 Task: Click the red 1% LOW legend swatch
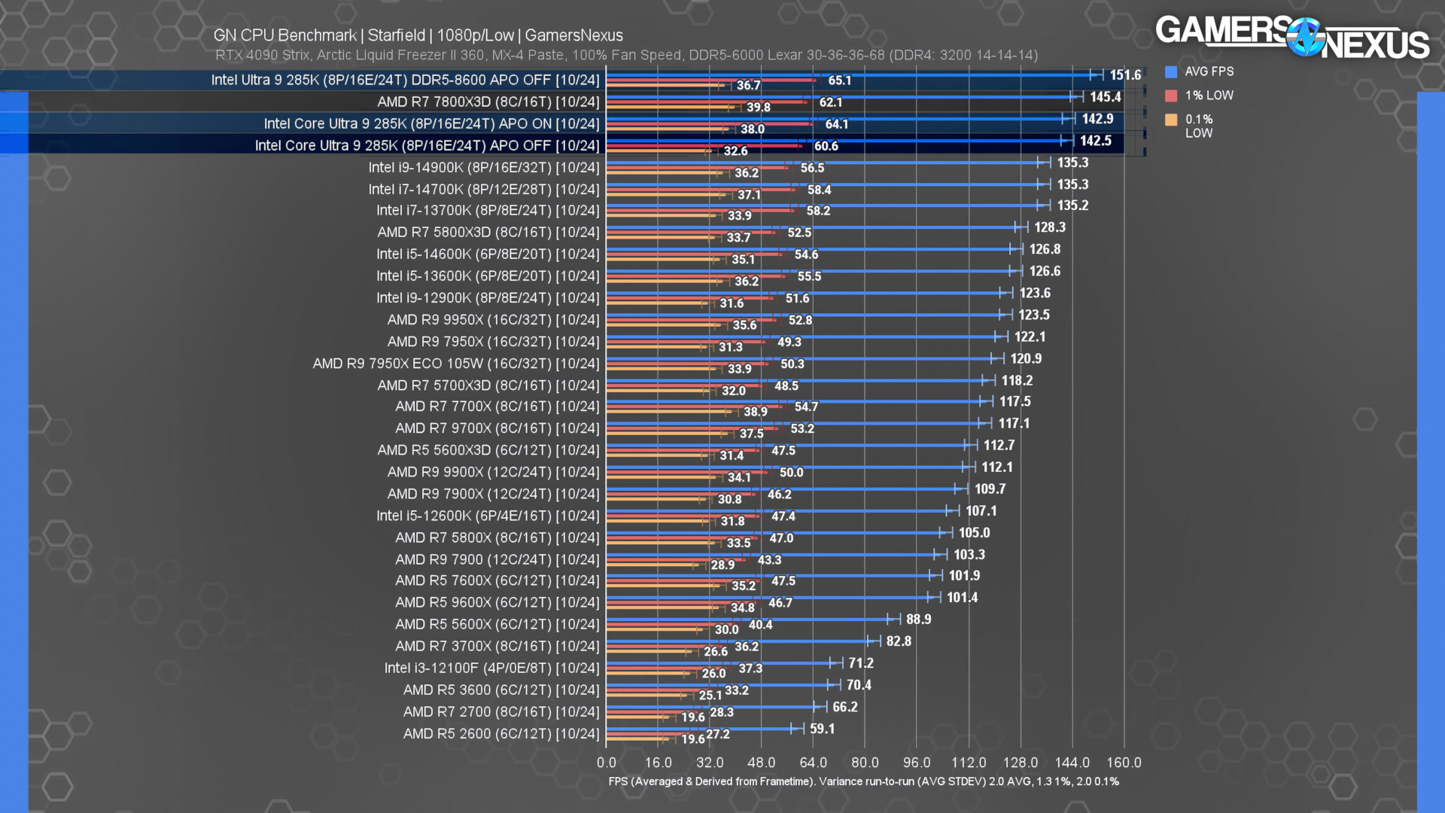(x=1171, y=96)
